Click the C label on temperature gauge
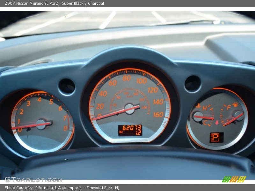 click(205, 123)
